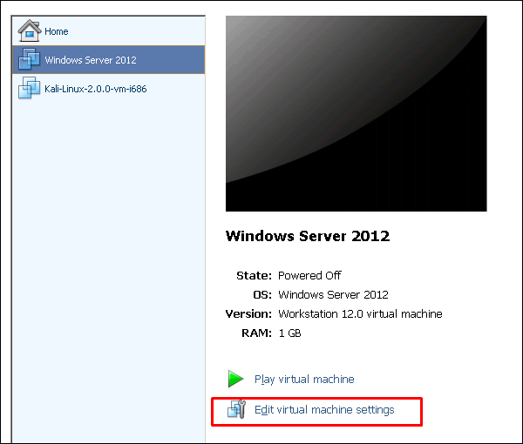Click the Edit settings wrench icon
This screenshot has height=444, width=523.
[x=236, y=409]
